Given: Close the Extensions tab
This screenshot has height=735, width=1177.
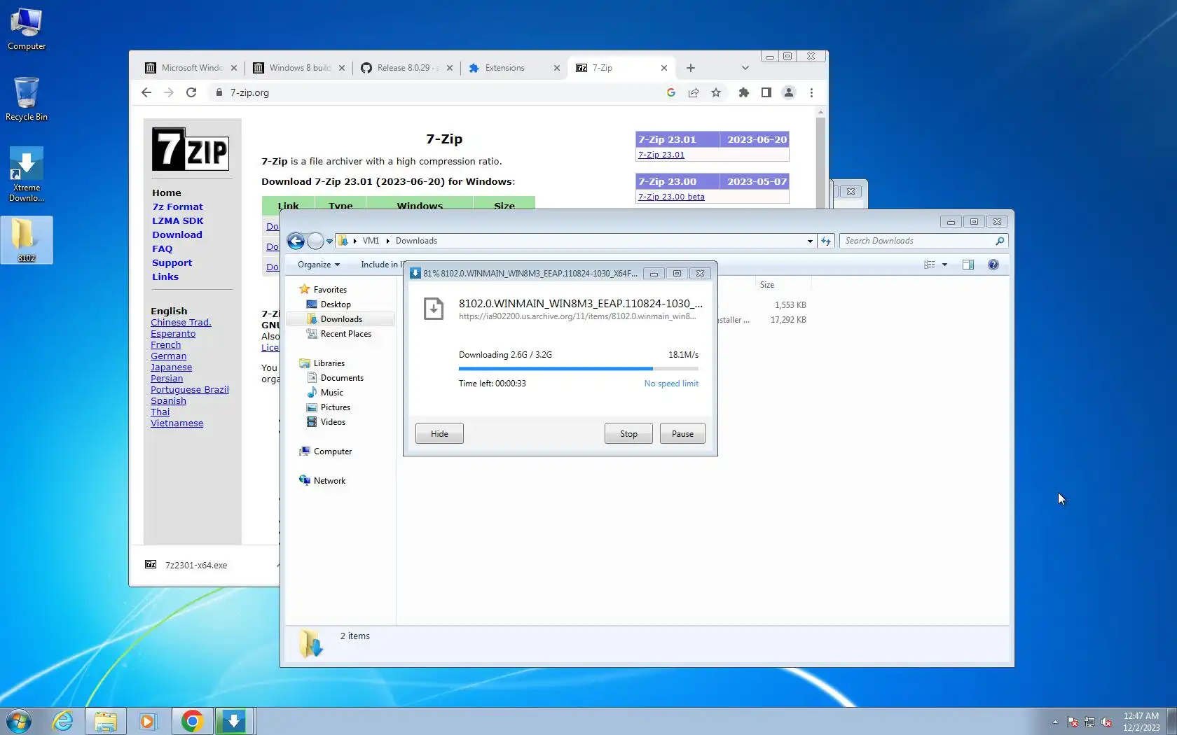Looking at the screenshot, I should [557, 68].
